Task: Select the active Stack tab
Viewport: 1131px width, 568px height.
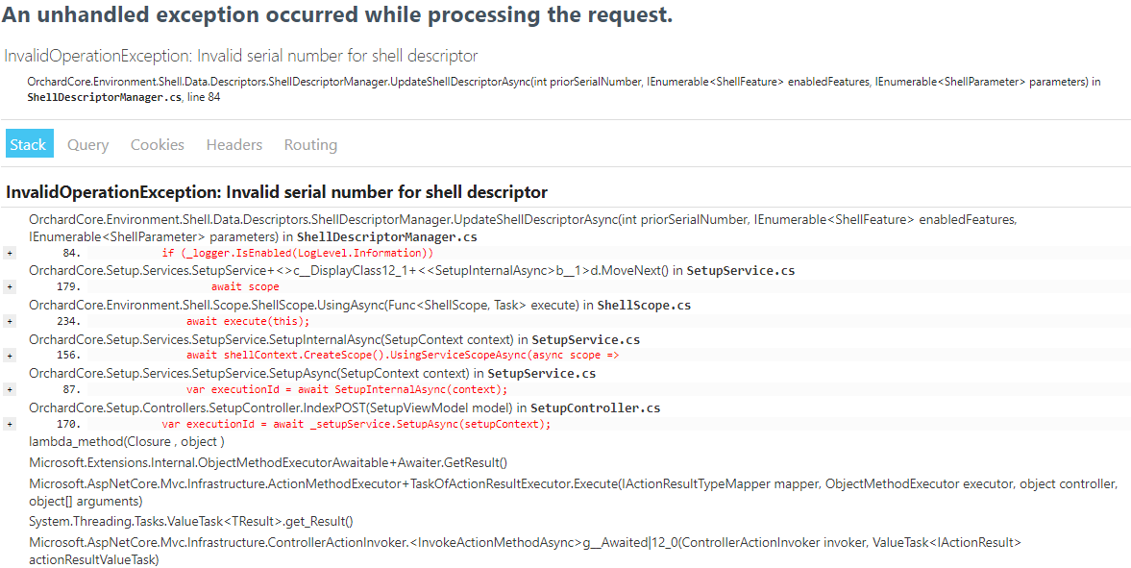Action: [x=29, y=142]
